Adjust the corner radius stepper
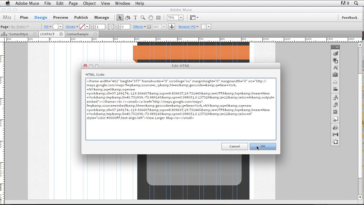 click(x=118, y=27)
